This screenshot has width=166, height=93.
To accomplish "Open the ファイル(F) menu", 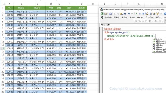I will [x=108, y=17].
